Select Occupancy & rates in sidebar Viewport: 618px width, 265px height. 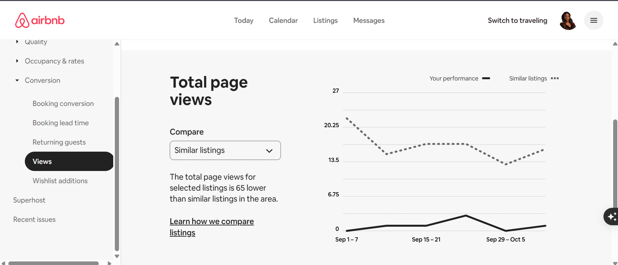click(54, 61)
